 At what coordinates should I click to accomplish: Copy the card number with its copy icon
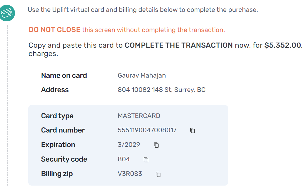pos(192,131)
